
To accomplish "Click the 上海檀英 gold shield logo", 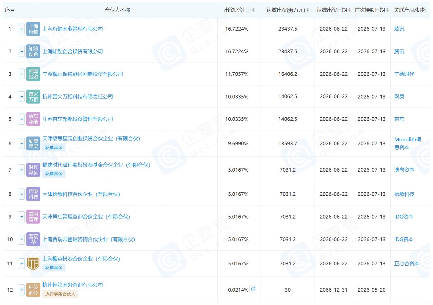I will (x=33, y=263).
